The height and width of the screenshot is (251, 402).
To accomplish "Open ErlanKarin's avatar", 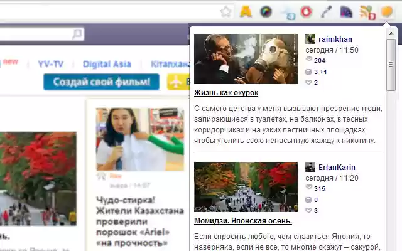I will [310, 167].
